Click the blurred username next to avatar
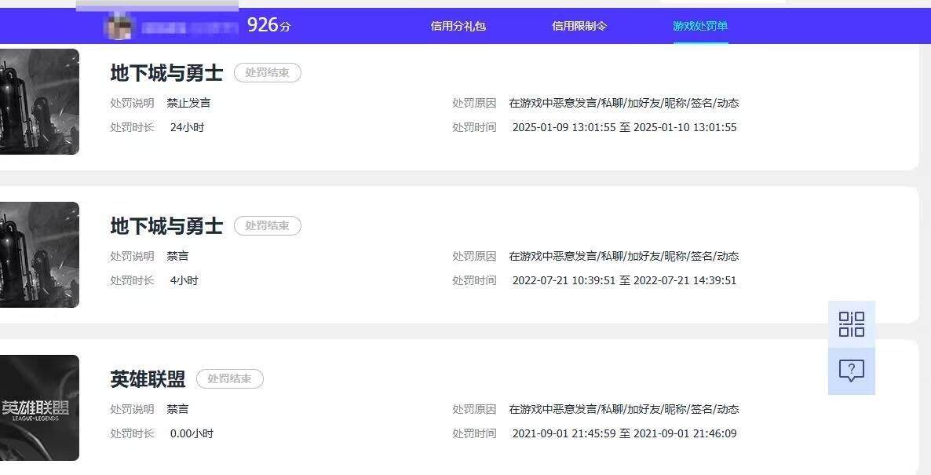 pyautogui.click(x=189, y=27)
